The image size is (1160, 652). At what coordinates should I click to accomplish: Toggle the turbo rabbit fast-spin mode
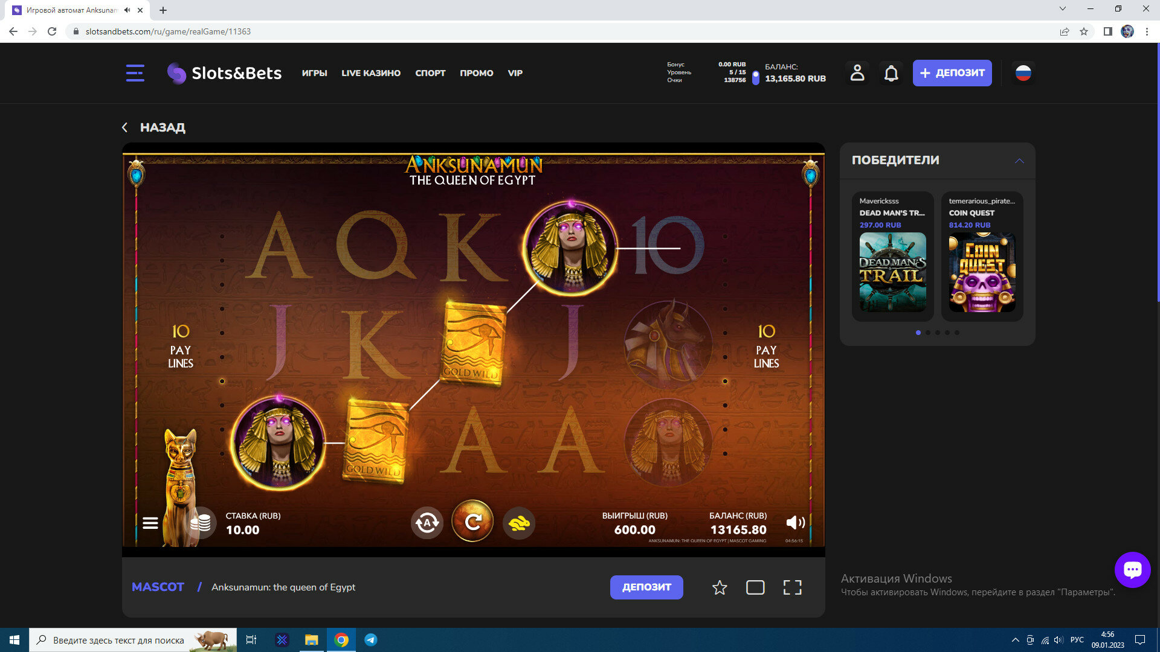pos(519,523)
